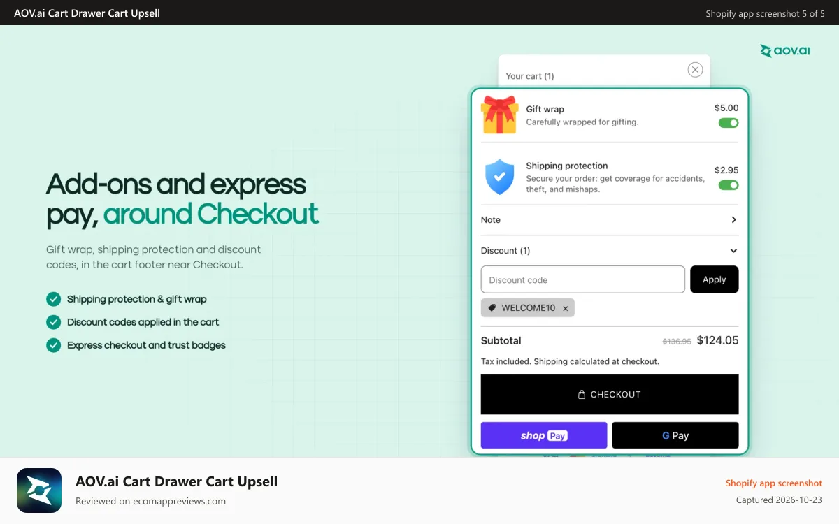This screenshot has height=524, width=839.
Task: Click the tag icon on WELCOME10 chip
Action: [x=492, y=308]
